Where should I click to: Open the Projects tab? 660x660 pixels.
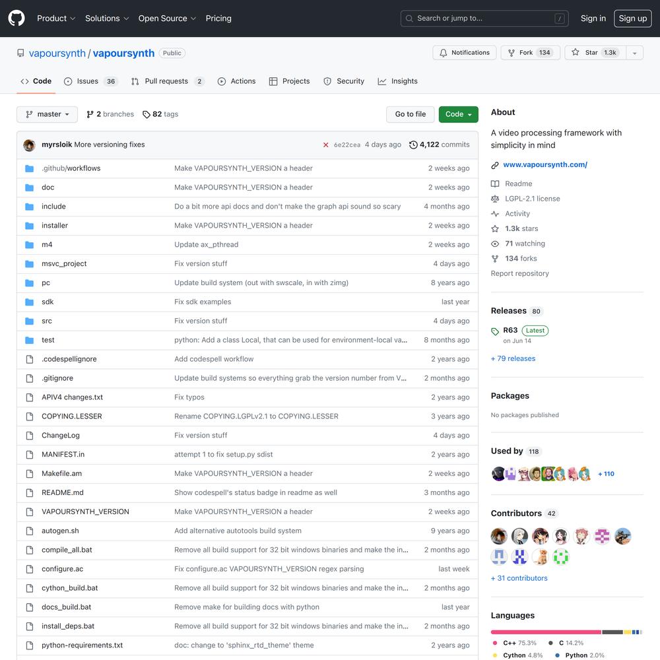[x=290, y=81]
